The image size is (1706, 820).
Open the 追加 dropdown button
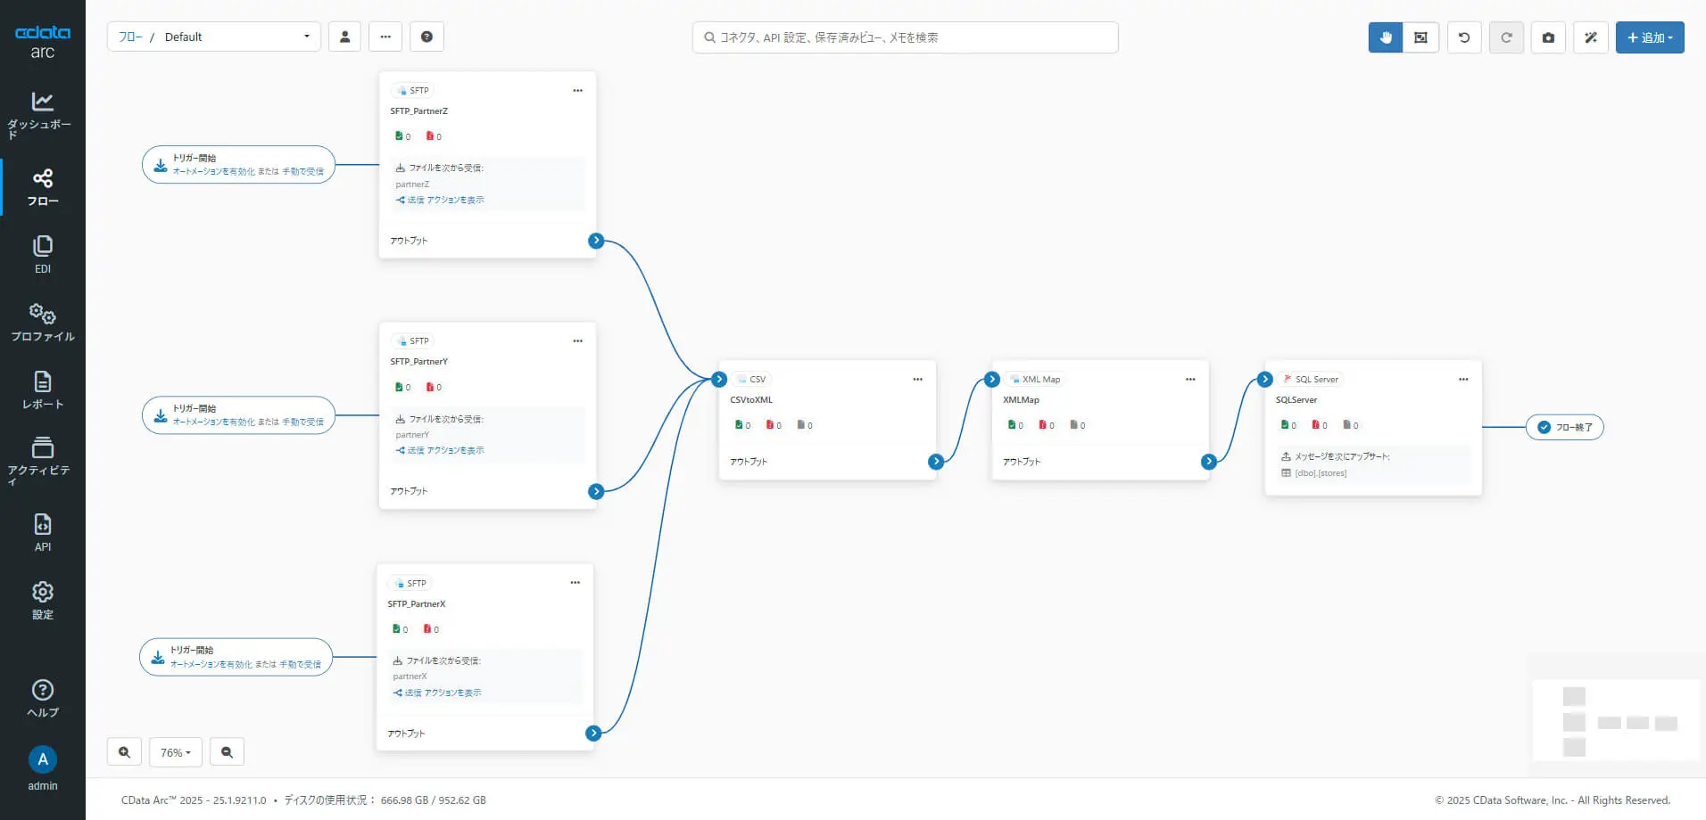[1650, 37]
